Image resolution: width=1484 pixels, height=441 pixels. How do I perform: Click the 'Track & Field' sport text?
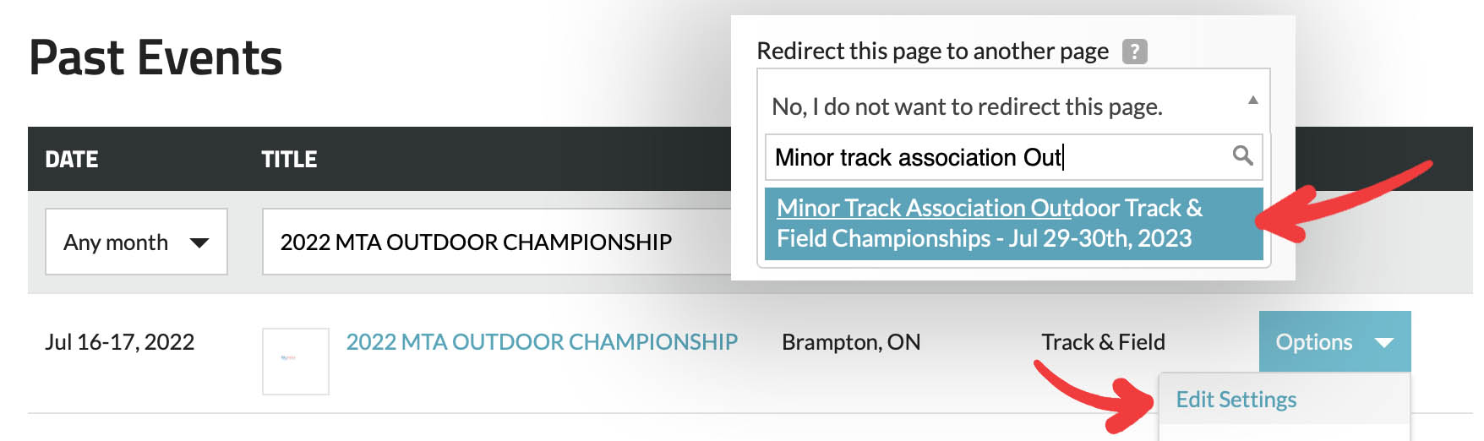[x=1103, y=342]
